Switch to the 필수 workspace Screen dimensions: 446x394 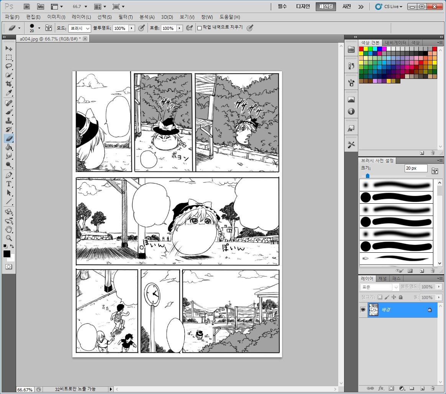(x=282, y=7)
